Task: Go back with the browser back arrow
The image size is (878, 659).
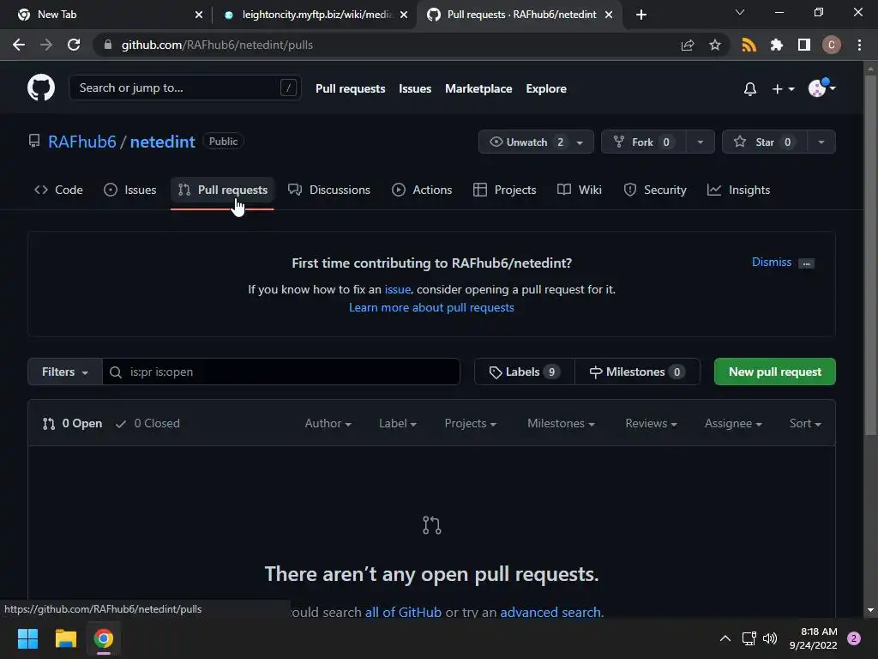Action: pos(19,45)
